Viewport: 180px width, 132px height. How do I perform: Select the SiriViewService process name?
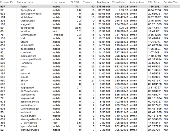pos(29,91)
